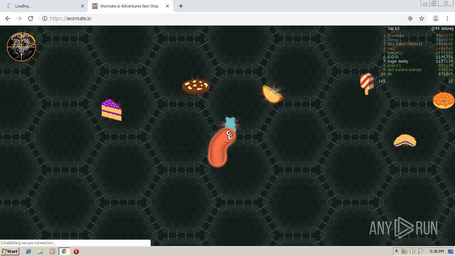Open a new browser tab

coord(181,6)
